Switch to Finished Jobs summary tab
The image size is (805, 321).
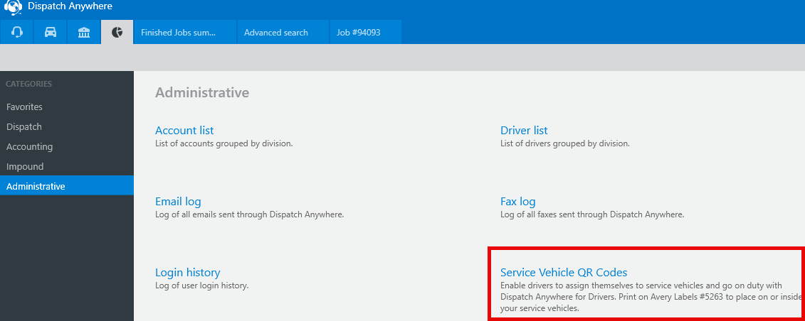pyautogui.click(x=185, y=32)
